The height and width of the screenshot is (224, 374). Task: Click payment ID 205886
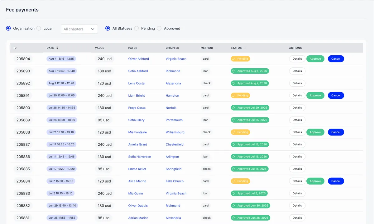(23, 157)
